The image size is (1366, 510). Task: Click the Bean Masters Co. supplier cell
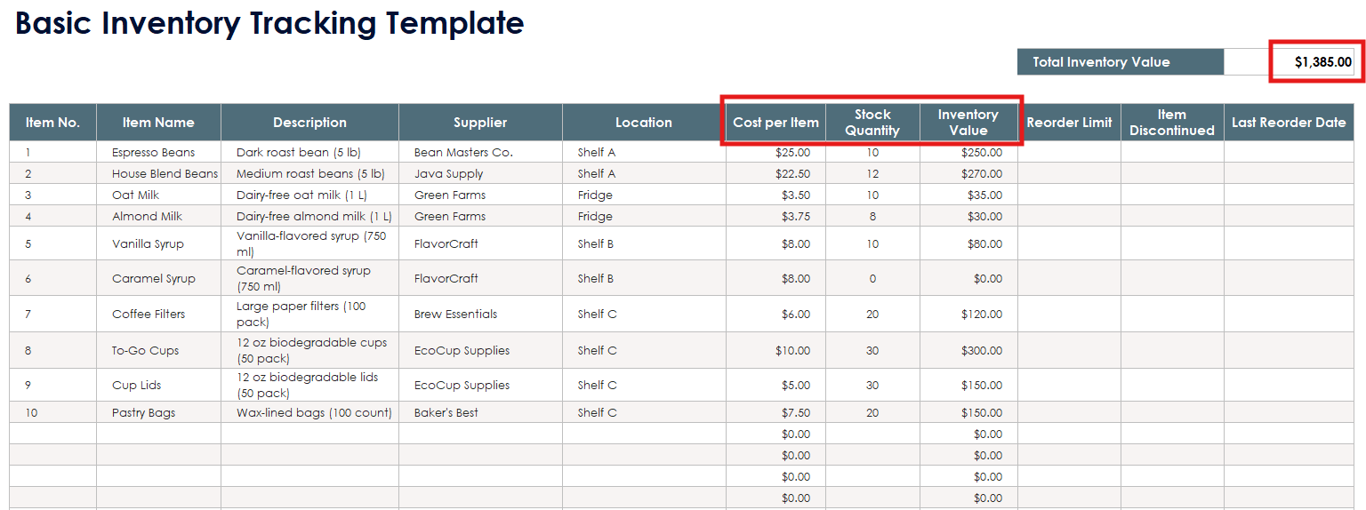[x=480, y=152]
